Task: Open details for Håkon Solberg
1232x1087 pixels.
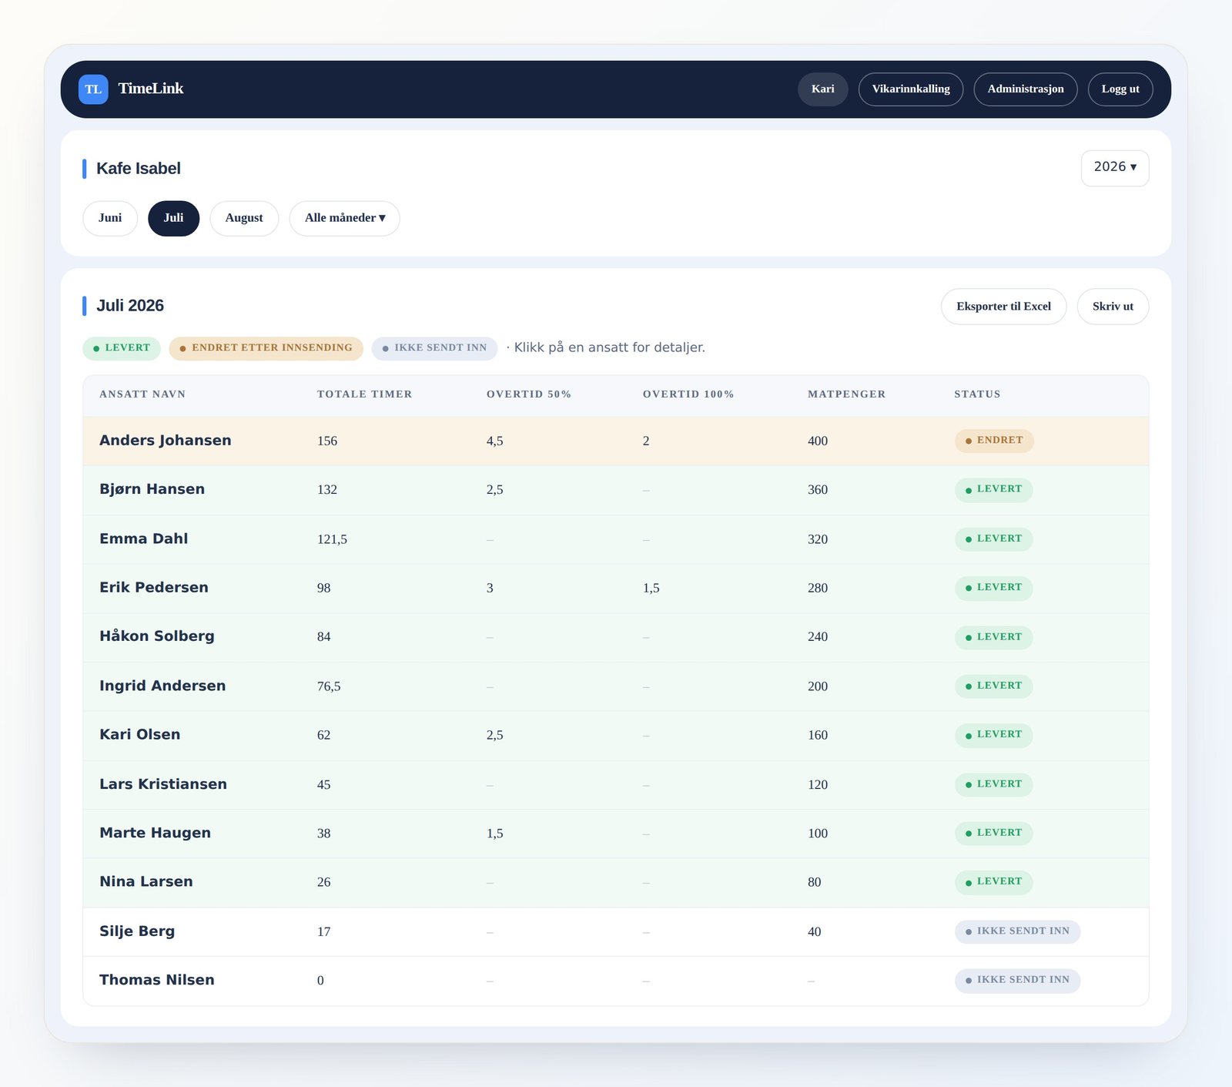Action: pos(616,637)
